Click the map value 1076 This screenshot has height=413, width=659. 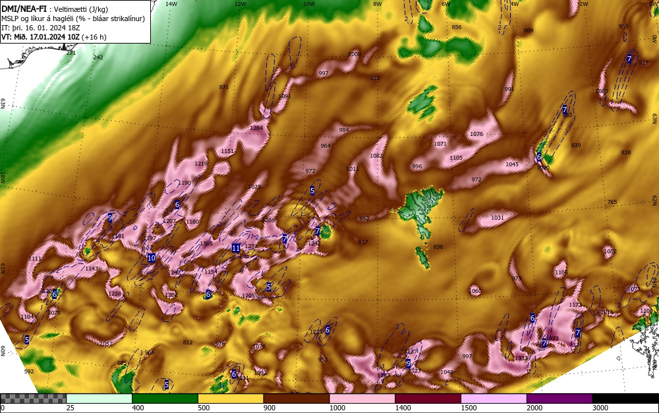pyautogui.click(x=476, y=134)
